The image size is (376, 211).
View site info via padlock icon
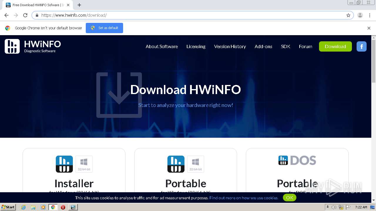pyautogui.click(x=37, y=15)
